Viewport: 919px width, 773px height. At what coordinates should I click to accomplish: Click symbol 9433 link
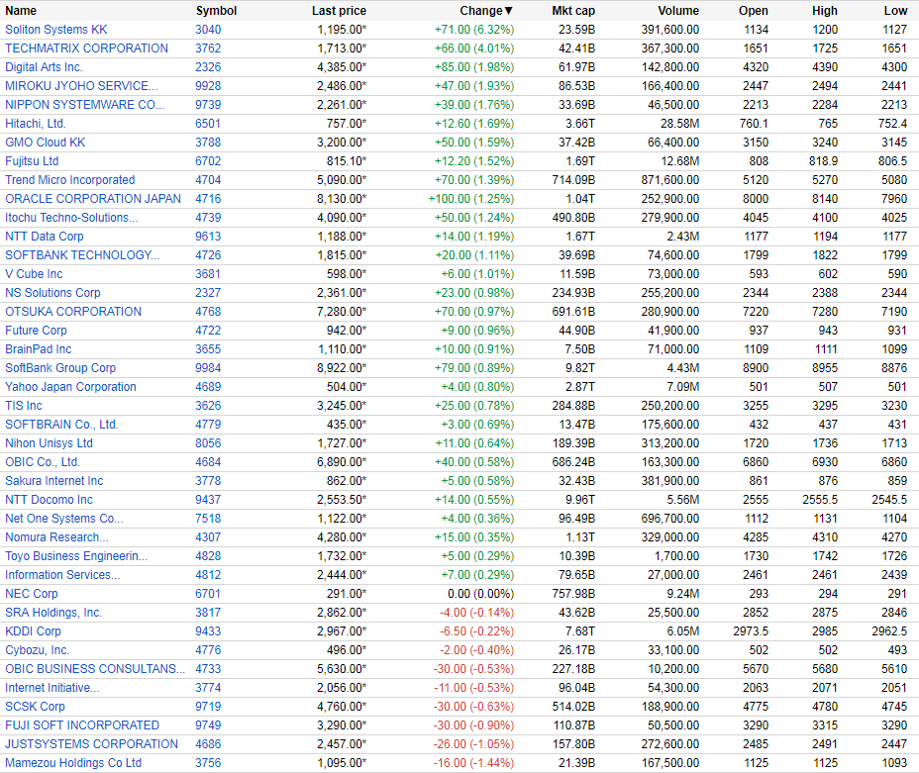click(208, 630)
